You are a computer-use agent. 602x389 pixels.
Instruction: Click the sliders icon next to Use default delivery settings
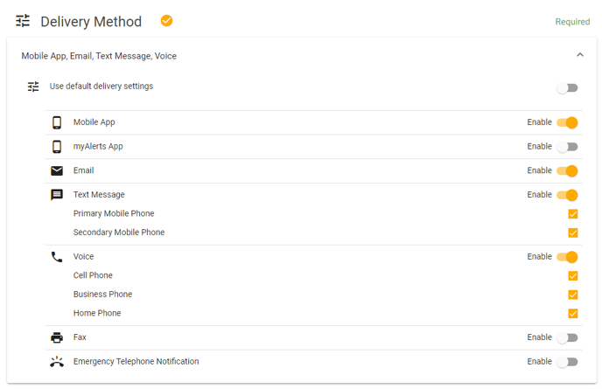(x=33, y=87)
